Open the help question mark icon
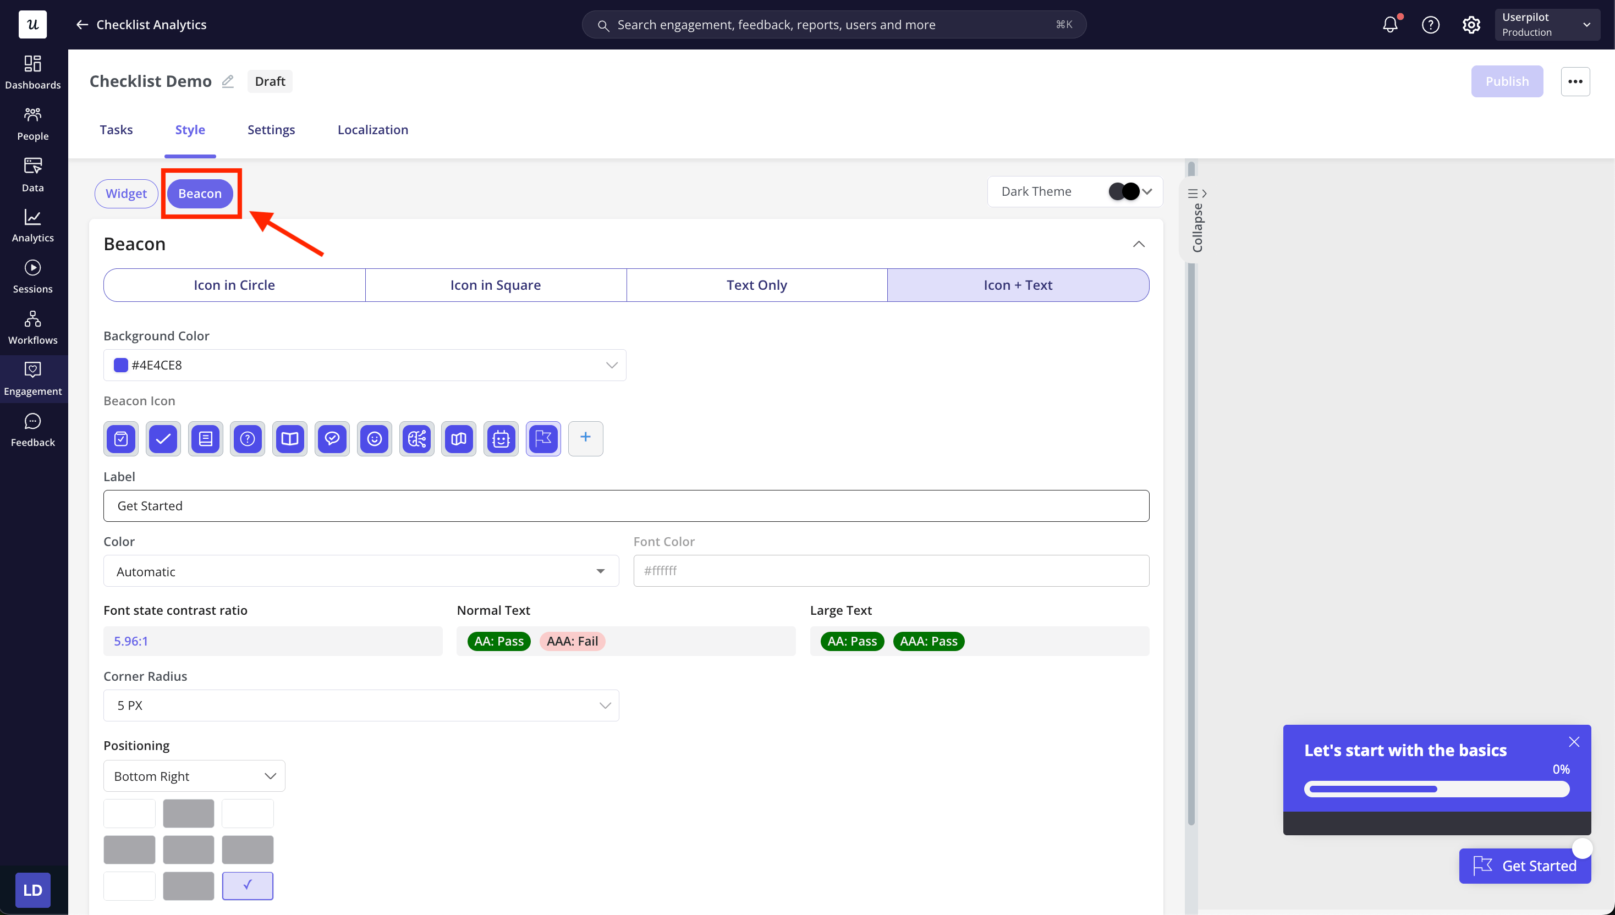The width and height of the screenshot is (1615, 915). 1430,25
